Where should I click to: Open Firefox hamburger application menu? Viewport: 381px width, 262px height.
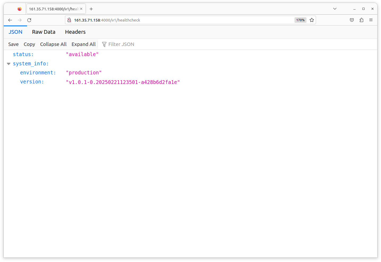point(371,20)
